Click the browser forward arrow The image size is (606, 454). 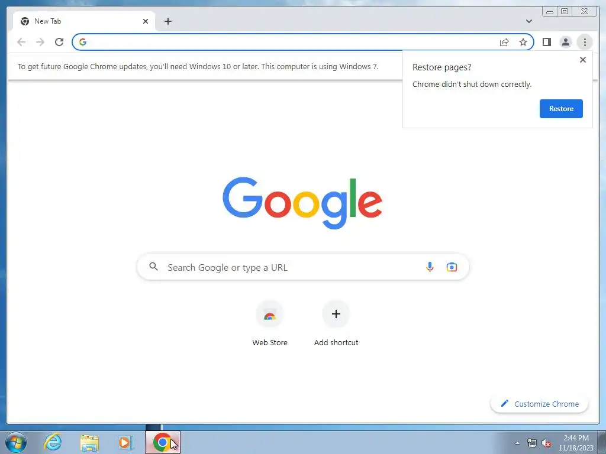click(40, 42)
